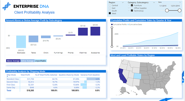Uncheck the Furniture category checkbox

click(x=132, y=5)
